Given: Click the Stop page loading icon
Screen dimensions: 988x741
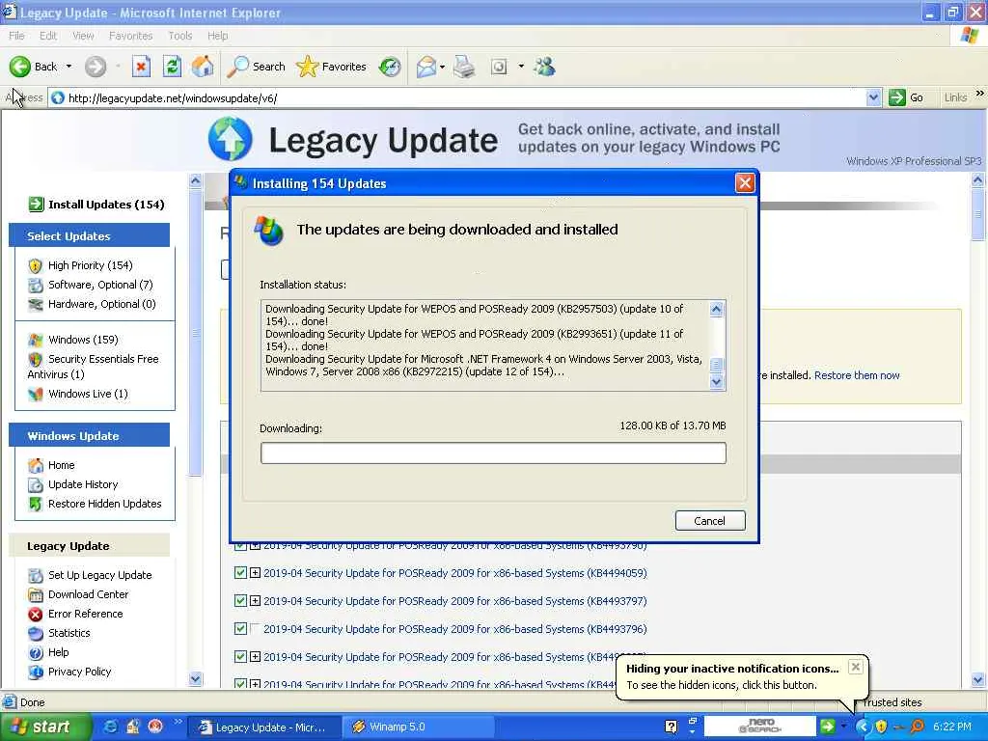Looking at the screenshot, I should (141, 67).
